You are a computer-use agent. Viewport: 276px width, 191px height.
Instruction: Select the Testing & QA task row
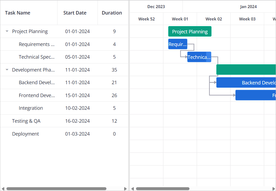(x=26, y=121)
